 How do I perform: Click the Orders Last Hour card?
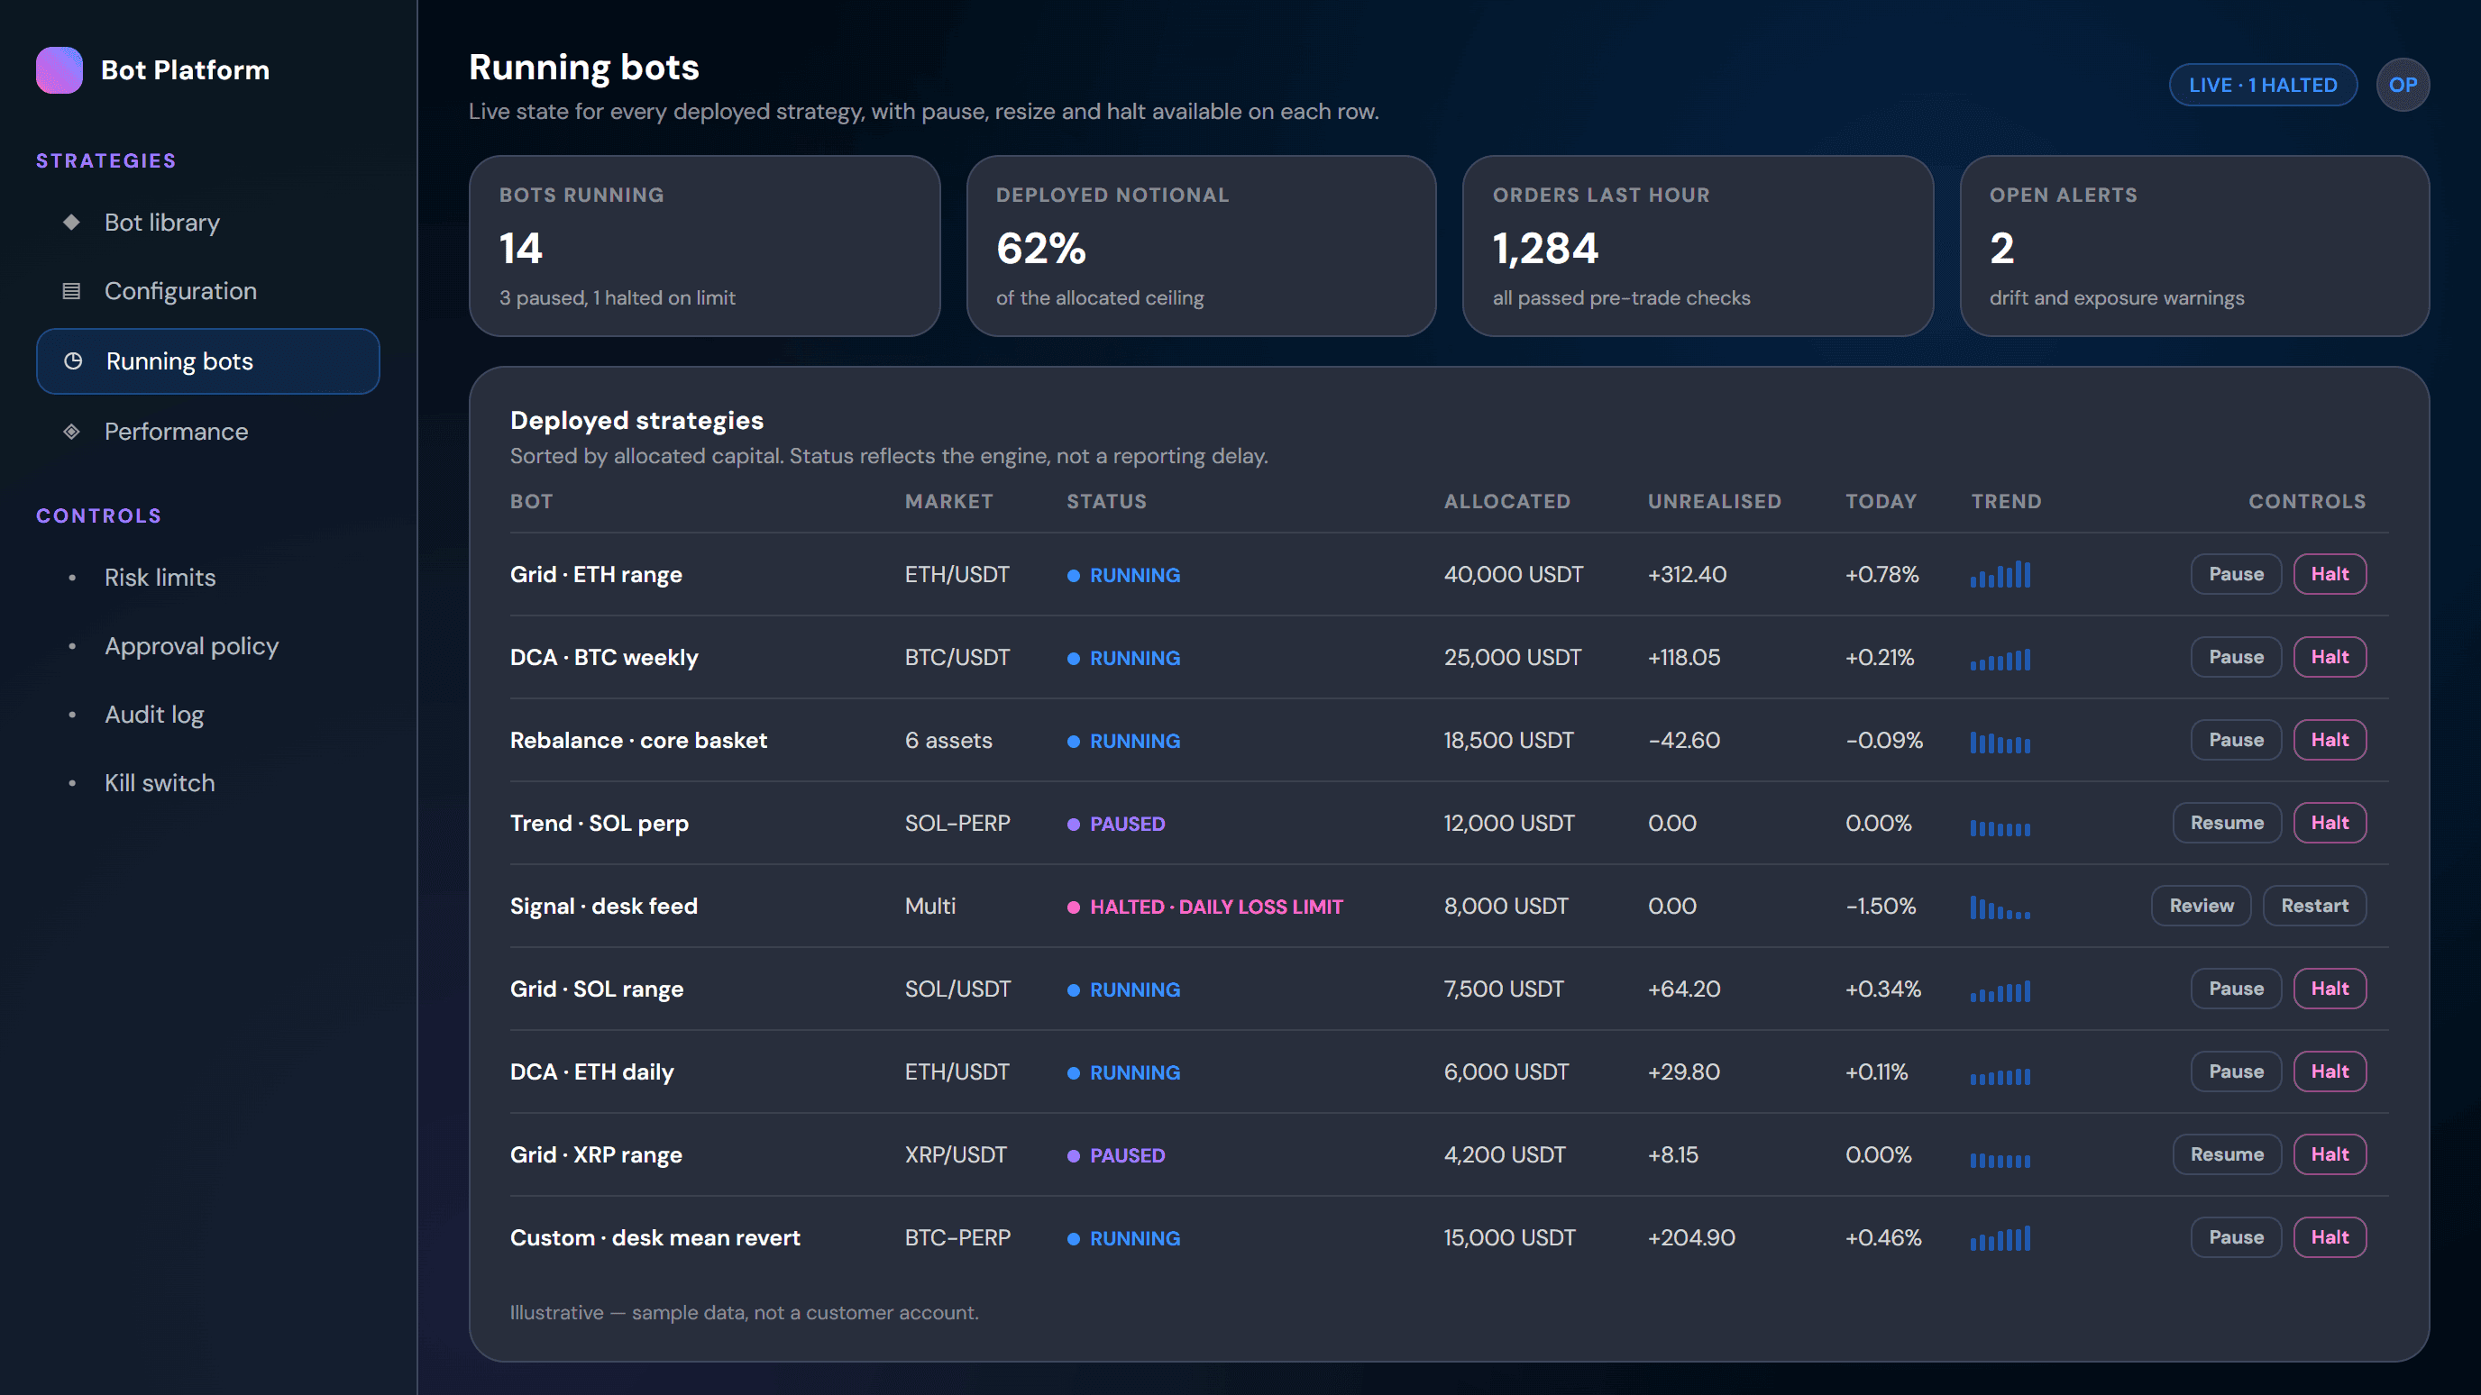point(1698,245)
